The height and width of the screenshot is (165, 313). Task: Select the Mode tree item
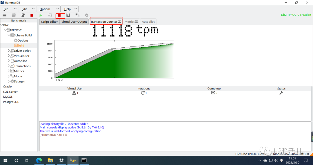coord(16,76)
